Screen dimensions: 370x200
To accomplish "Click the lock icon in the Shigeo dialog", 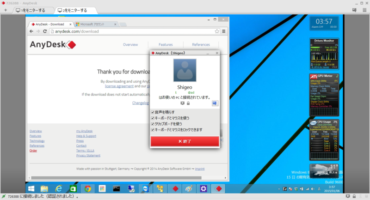I will (188, 103).
